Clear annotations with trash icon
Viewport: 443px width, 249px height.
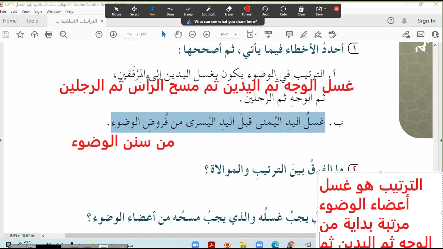(x=301, y=11)
